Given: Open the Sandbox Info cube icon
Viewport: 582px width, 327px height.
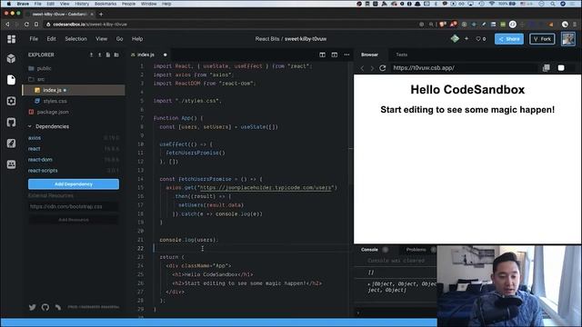Looking at the screenshot, I should tap(11, 58).
